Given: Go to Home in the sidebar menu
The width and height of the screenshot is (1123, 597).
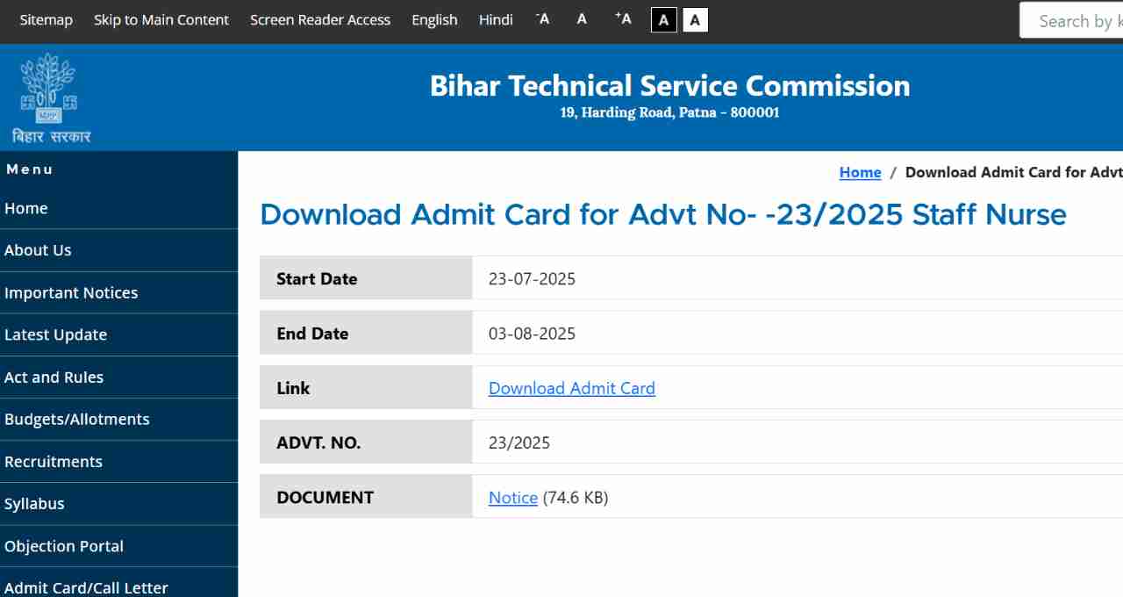Looking at the screenshot, I should tap(118, 208).
